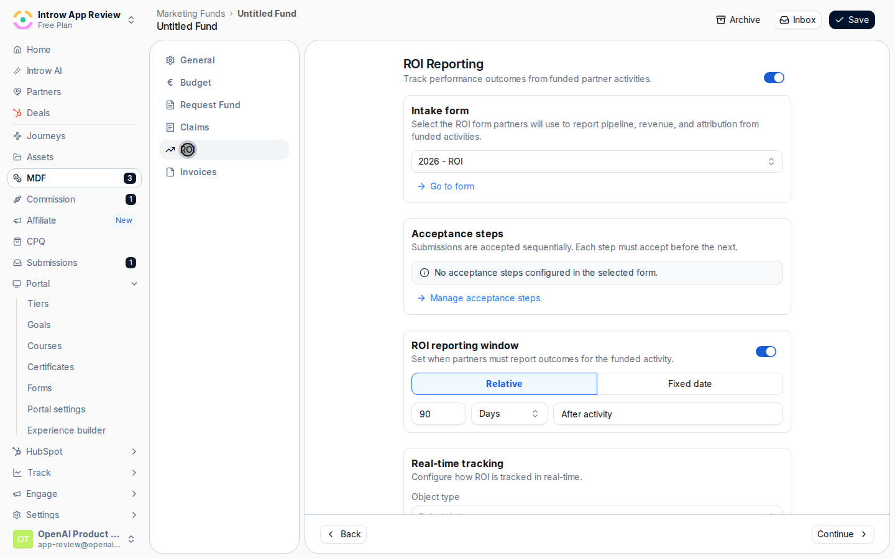895x559 pixels.
Task: Click the Engage megaphone icon
Action: point(17,494)
